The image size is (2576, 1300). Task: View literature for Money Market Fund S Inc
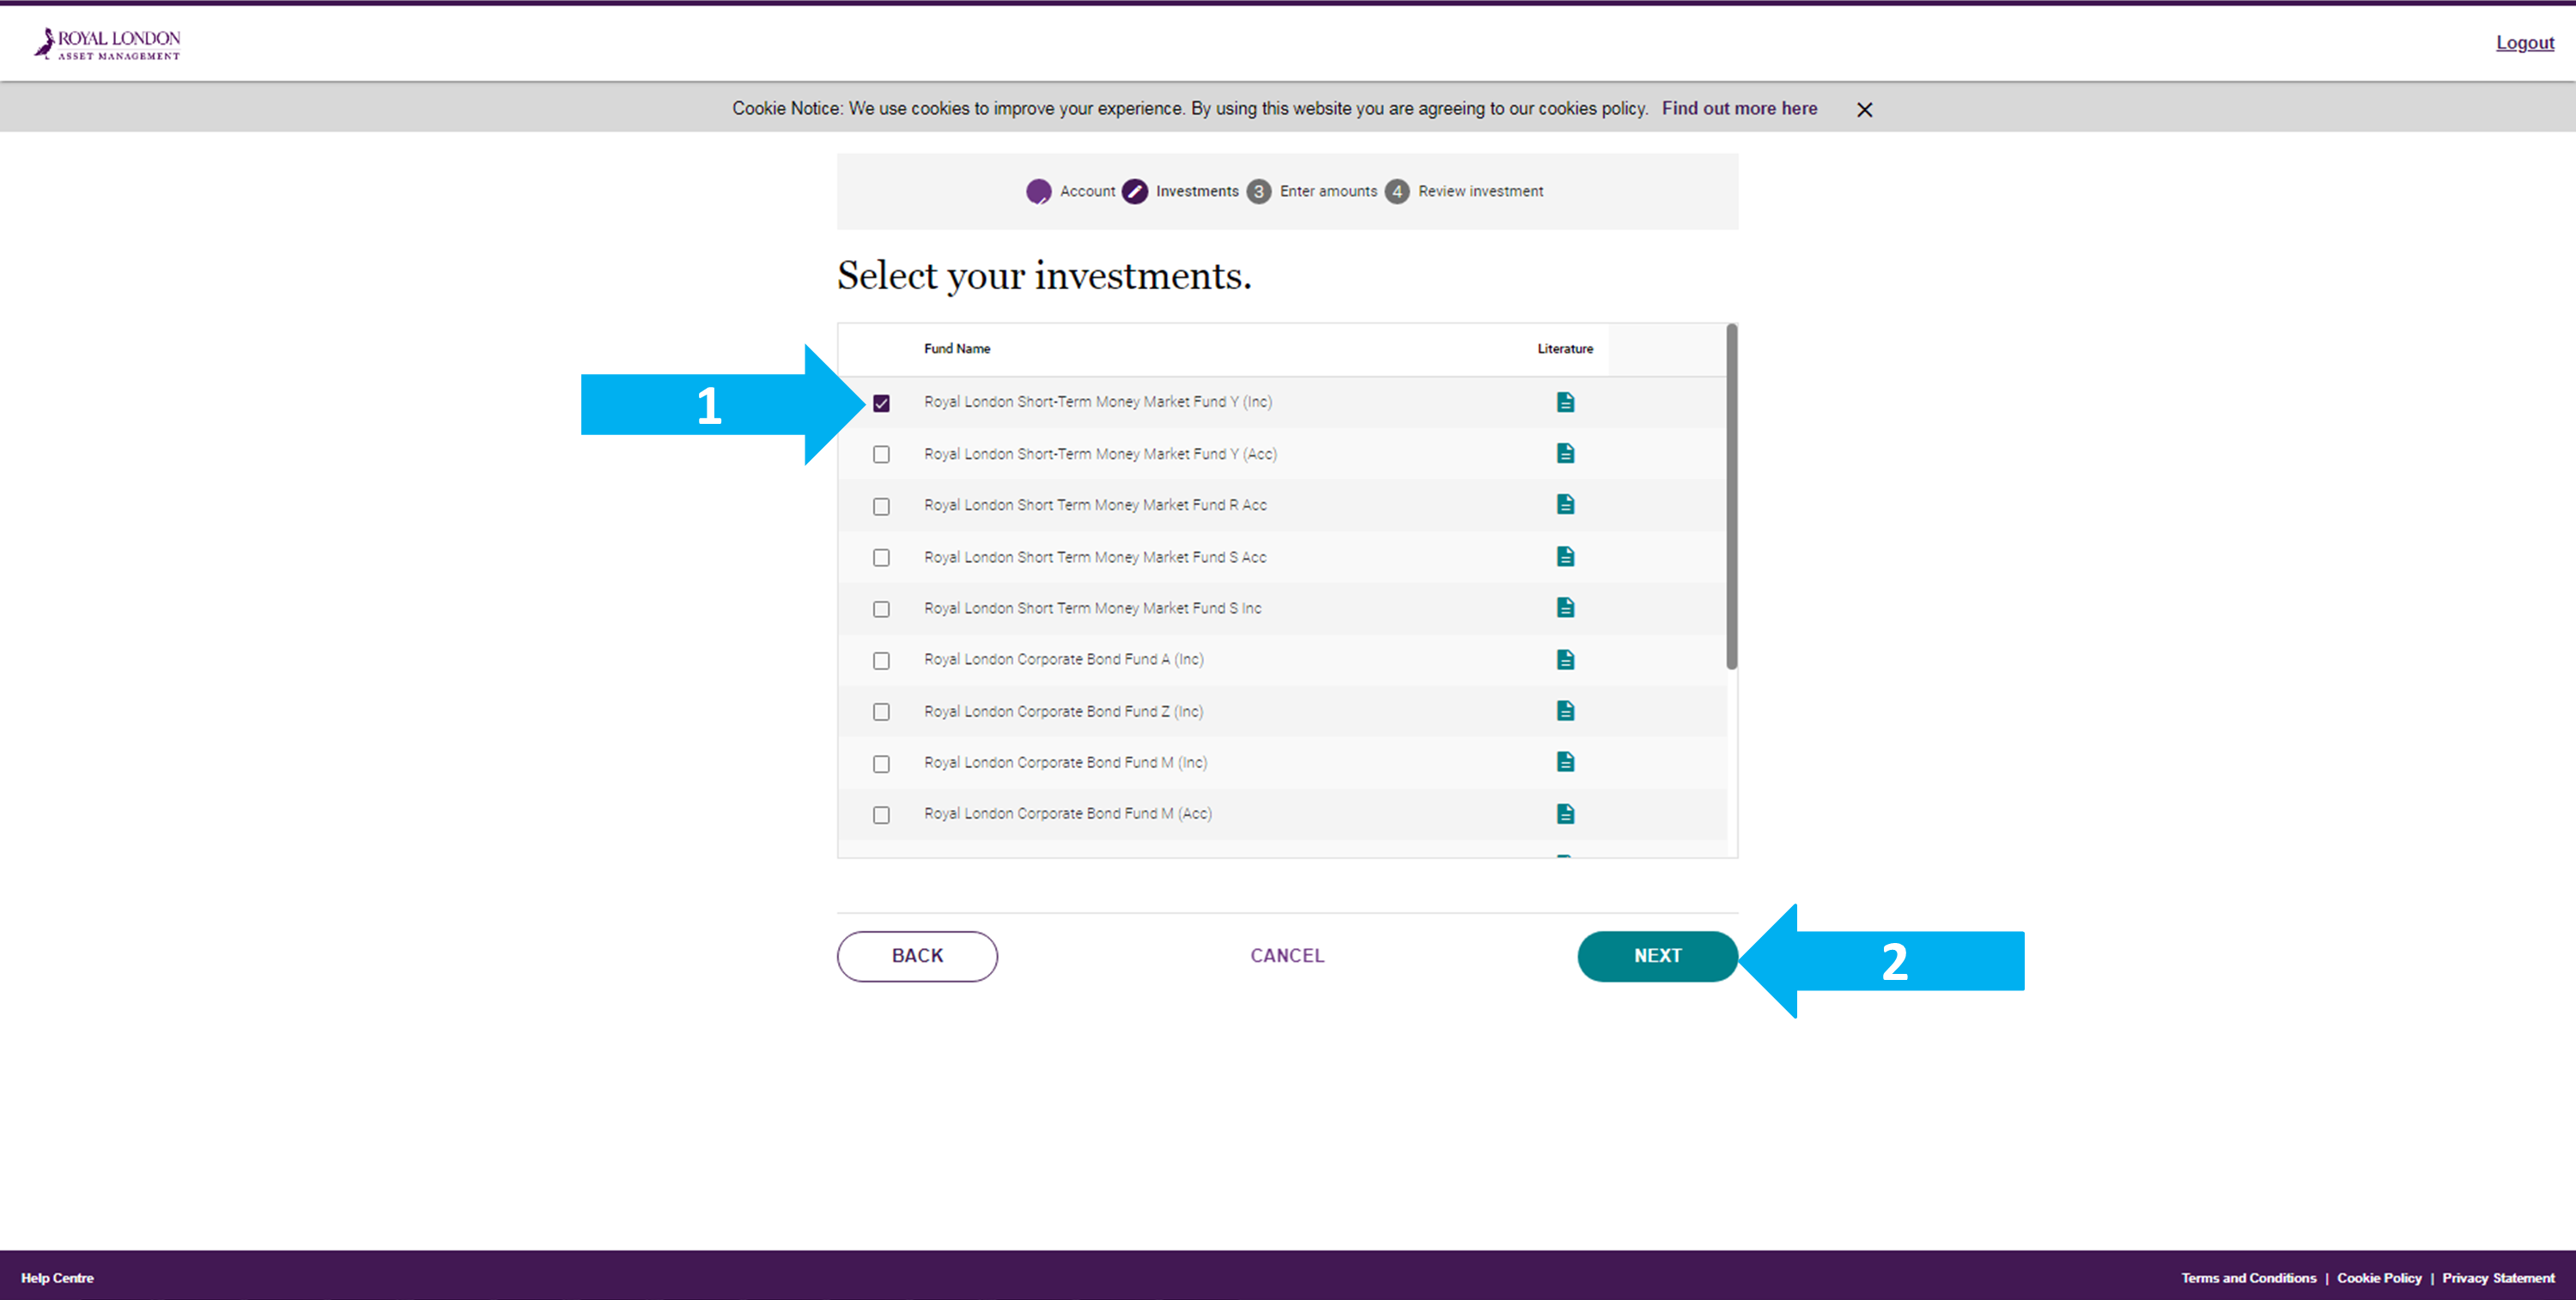[1565, 608]
